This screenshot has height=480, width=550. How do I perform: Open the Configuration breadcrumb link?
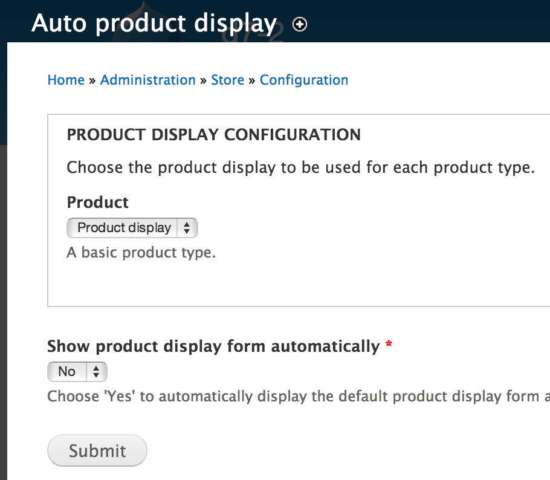click(304, 80)
